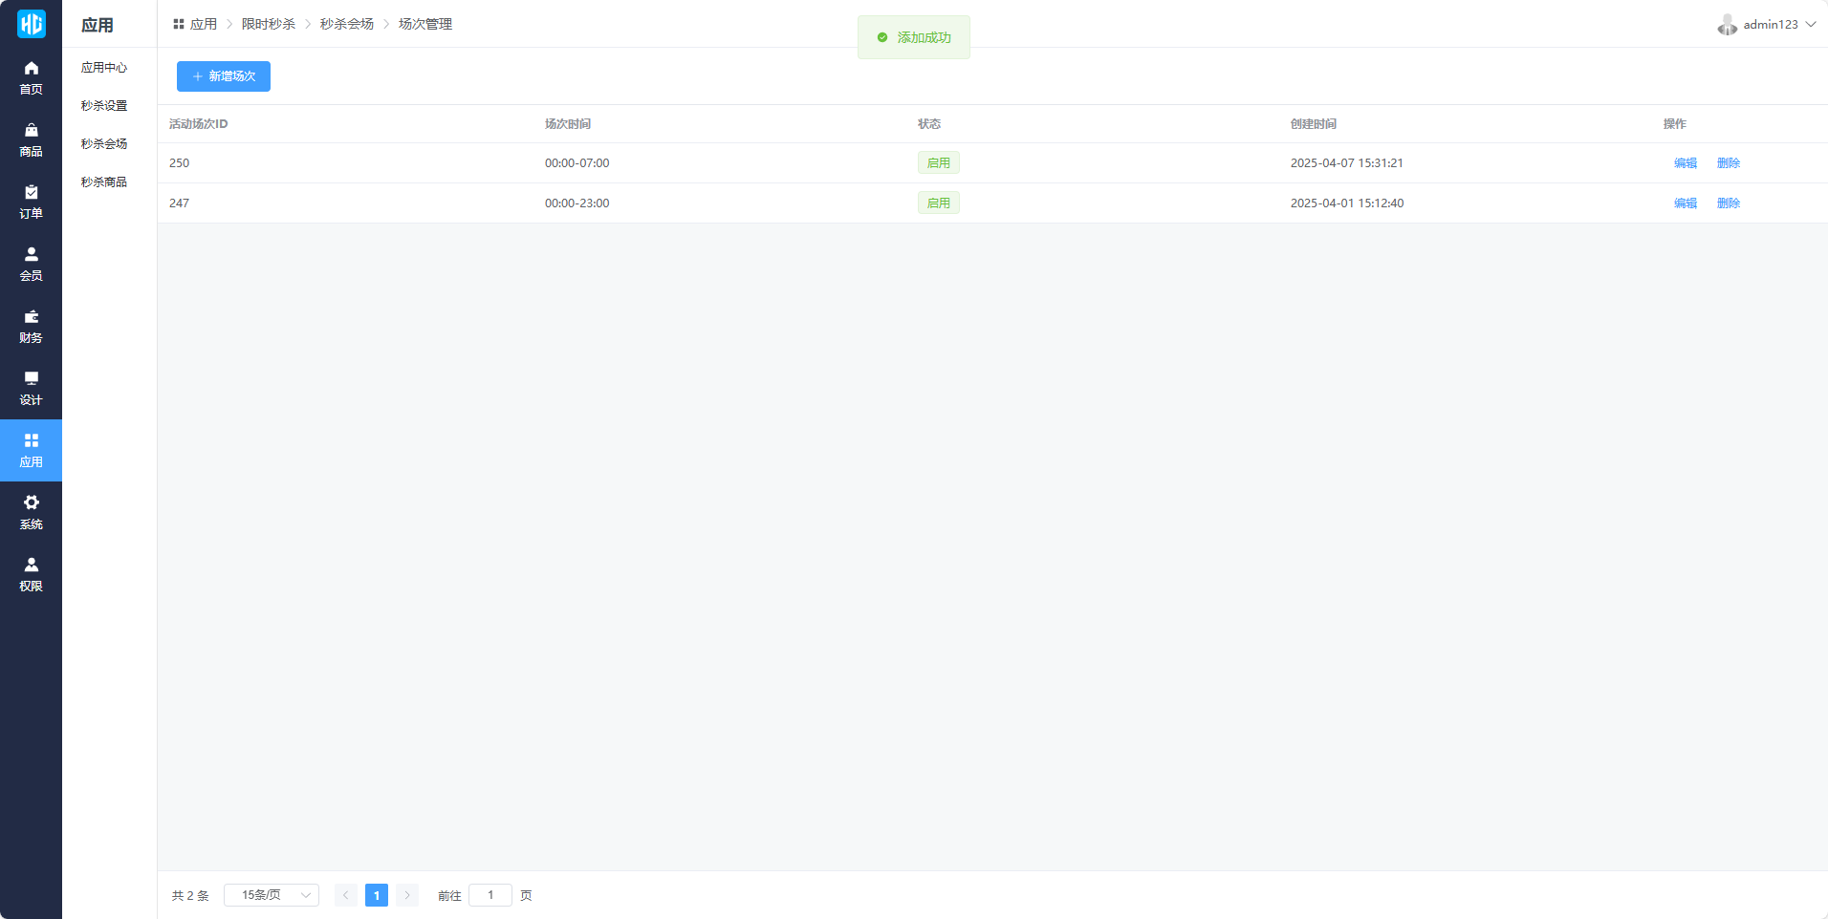Open 系统 settings gear icon

click(31, 503)
